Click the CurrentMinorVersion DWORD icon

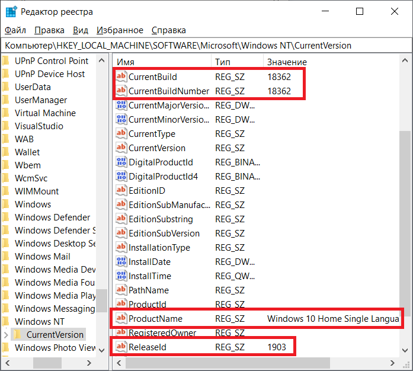click(121, 119)
